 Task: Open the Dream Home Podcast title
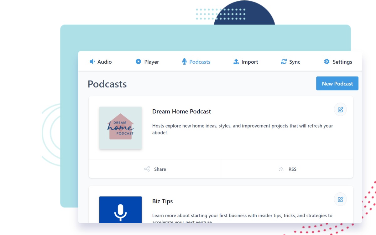(x=181, y=112)
